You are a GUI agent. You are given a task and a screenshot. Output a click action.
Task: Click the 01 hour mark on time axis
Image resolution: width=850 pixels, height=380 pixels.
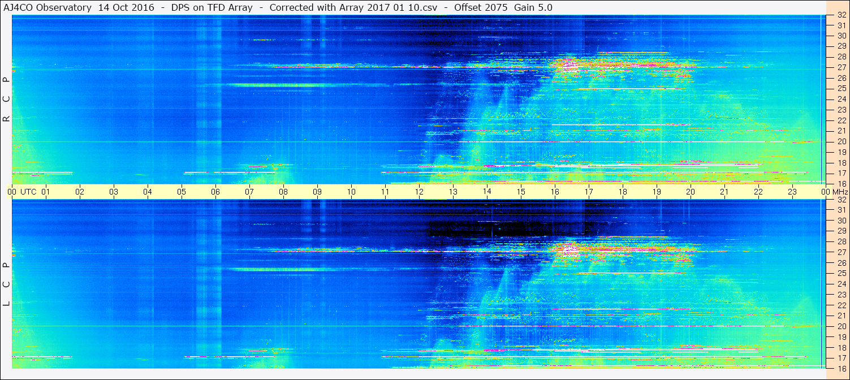(46, 192)
